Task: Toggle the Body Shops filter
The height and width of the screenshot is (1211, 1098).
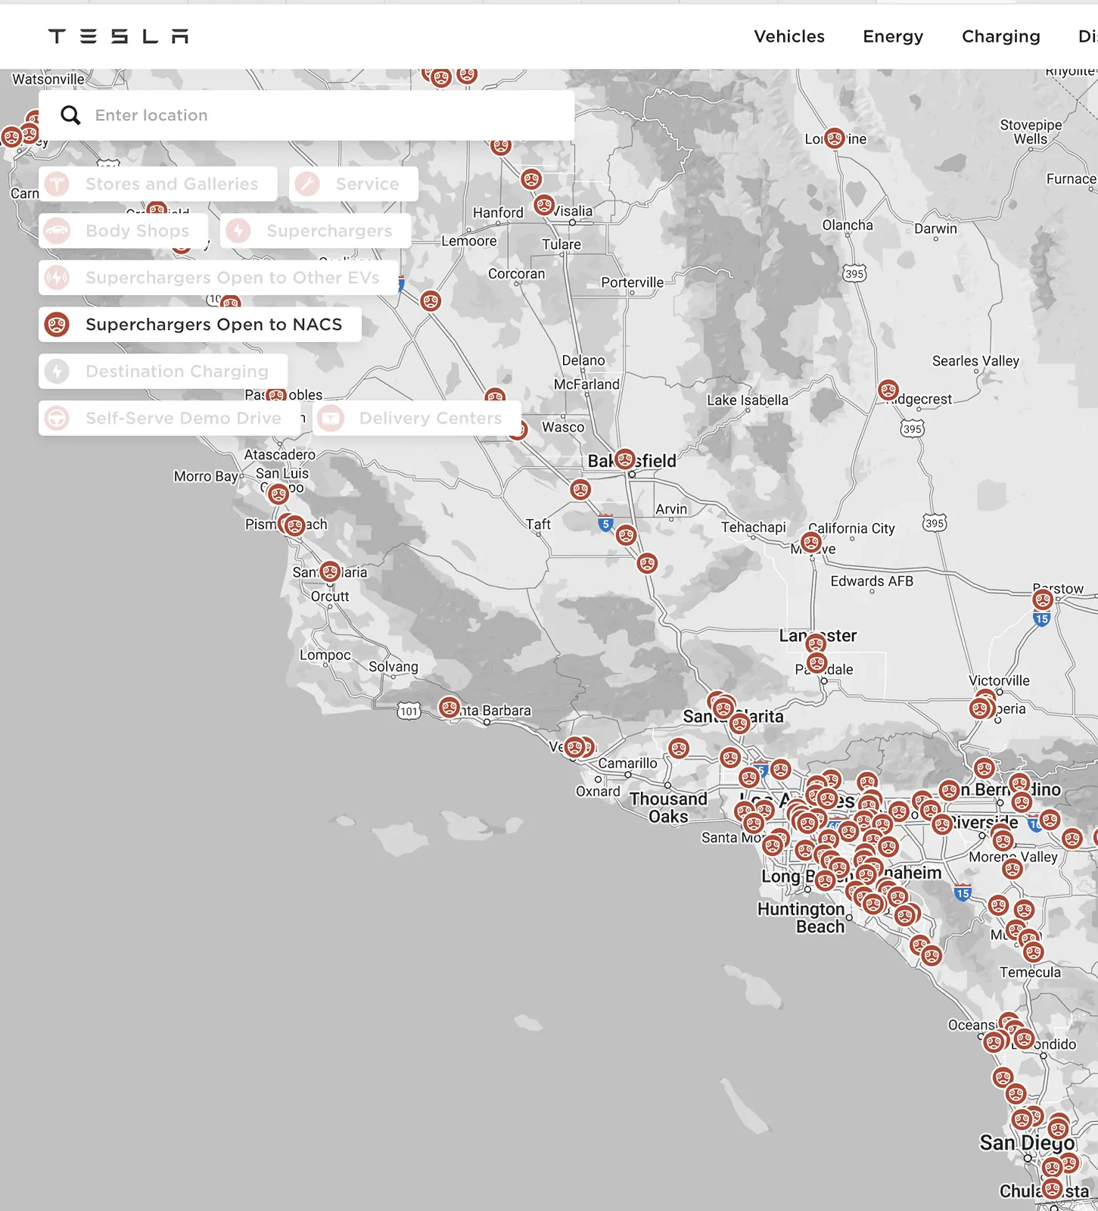Action: tap(123, 231)
